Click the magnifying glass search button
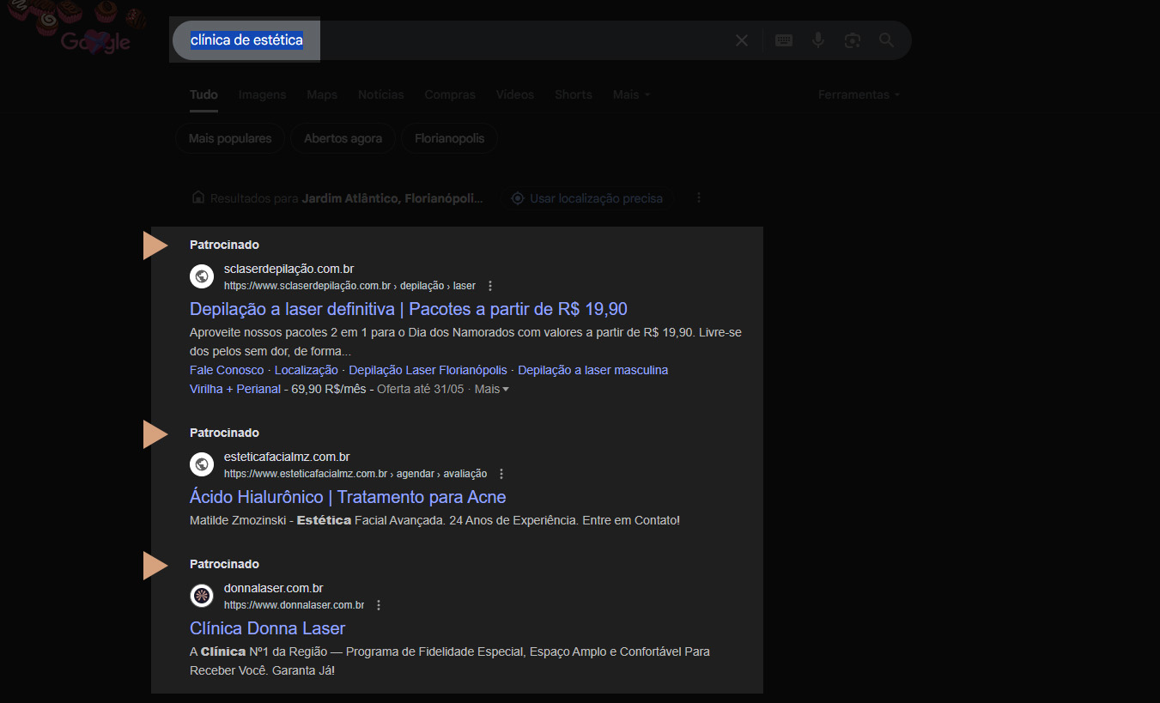Viewport: 1160px width, 703px height. [886, 40]
